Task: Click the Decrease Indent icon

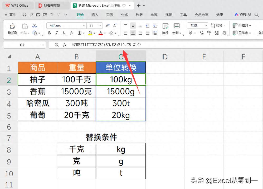Action: click(148, 26)
